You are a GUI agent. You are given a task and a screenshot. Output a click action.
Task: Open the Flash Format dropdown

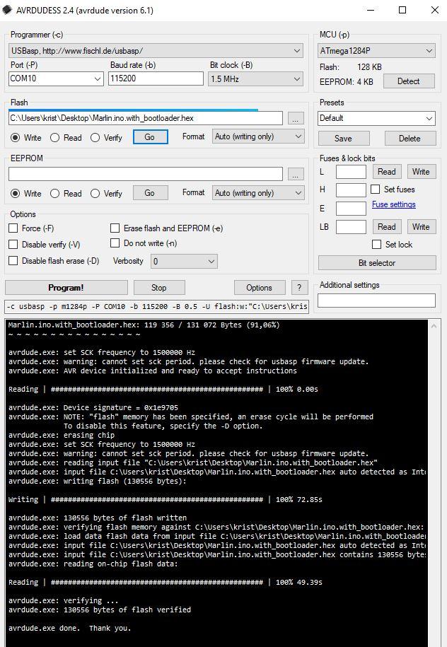(258, 136)
